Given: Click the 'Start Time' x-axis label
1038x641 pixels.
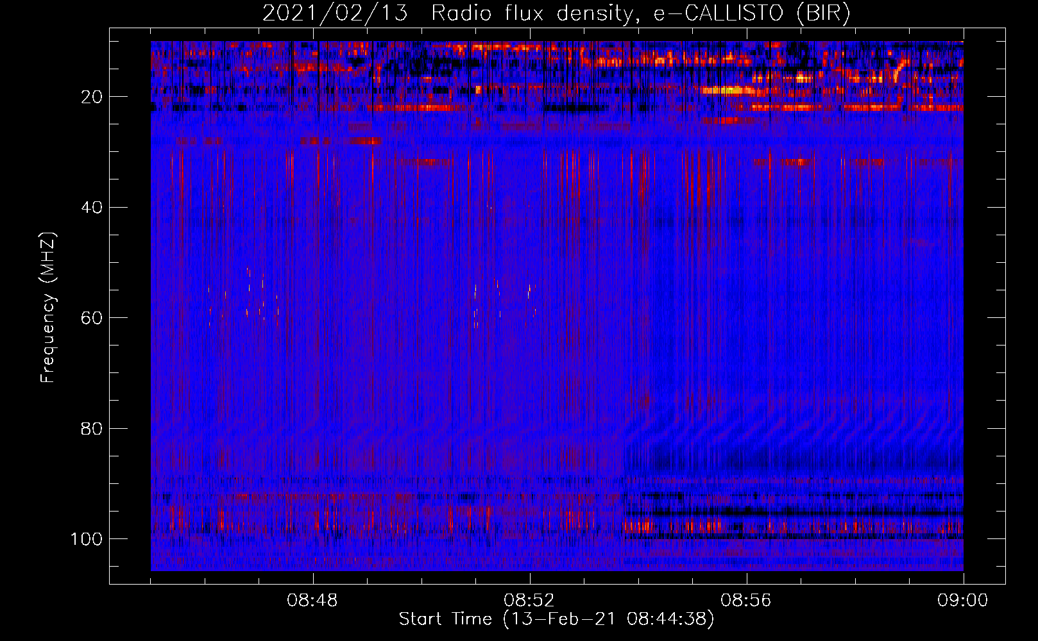Looking at the screenshot, I should tap(556, 619).
